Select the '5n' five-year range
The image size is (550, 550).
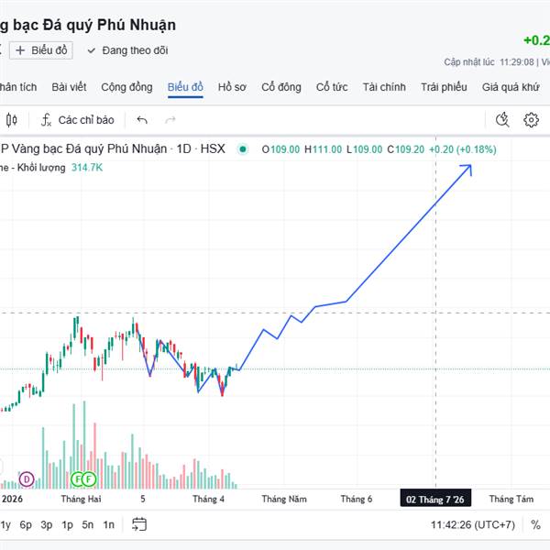pyautogui.click(x=87, y=525)
